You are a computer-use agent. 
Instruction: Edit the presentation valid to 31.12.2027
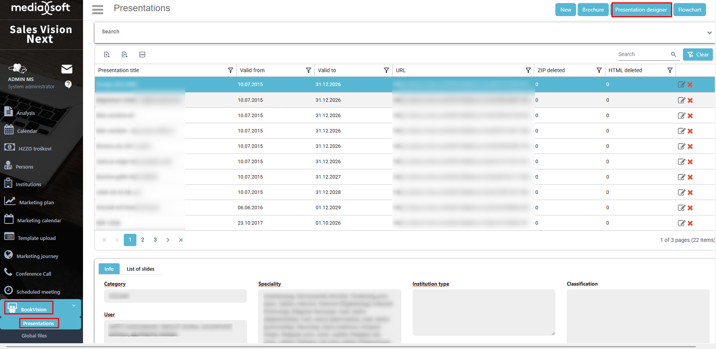[681, 177]
